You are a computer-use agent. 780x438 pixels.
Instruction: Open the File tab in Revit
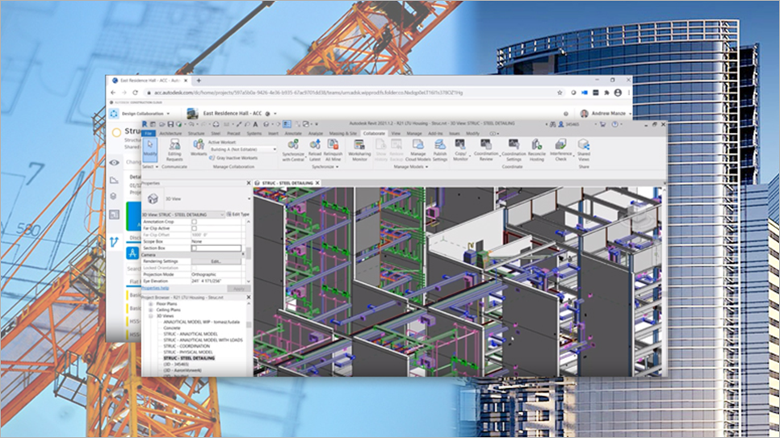[148, 133]
